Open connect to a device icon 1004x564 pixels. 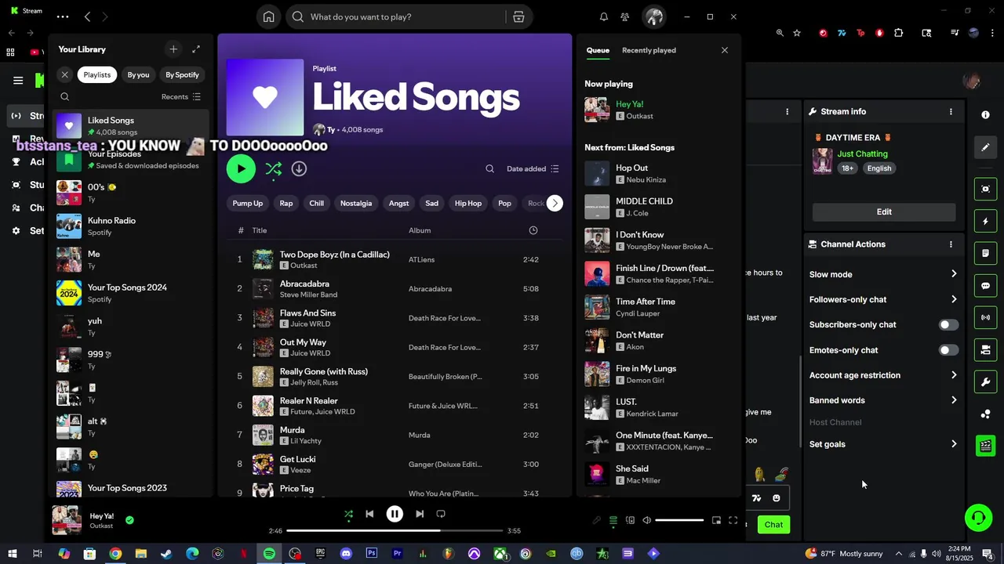coord(630,520)
